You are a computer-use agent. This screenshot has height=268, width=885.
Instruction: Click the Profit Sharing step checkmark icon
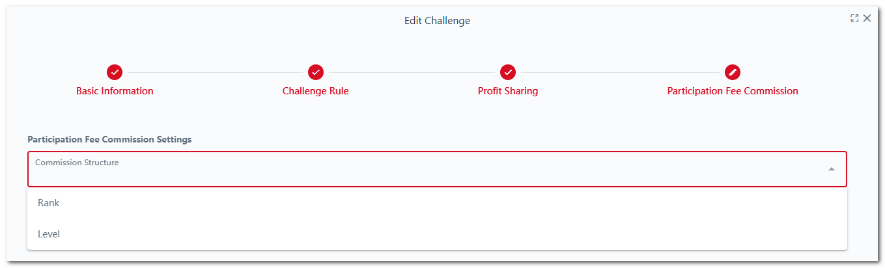(x=508, y=72)
